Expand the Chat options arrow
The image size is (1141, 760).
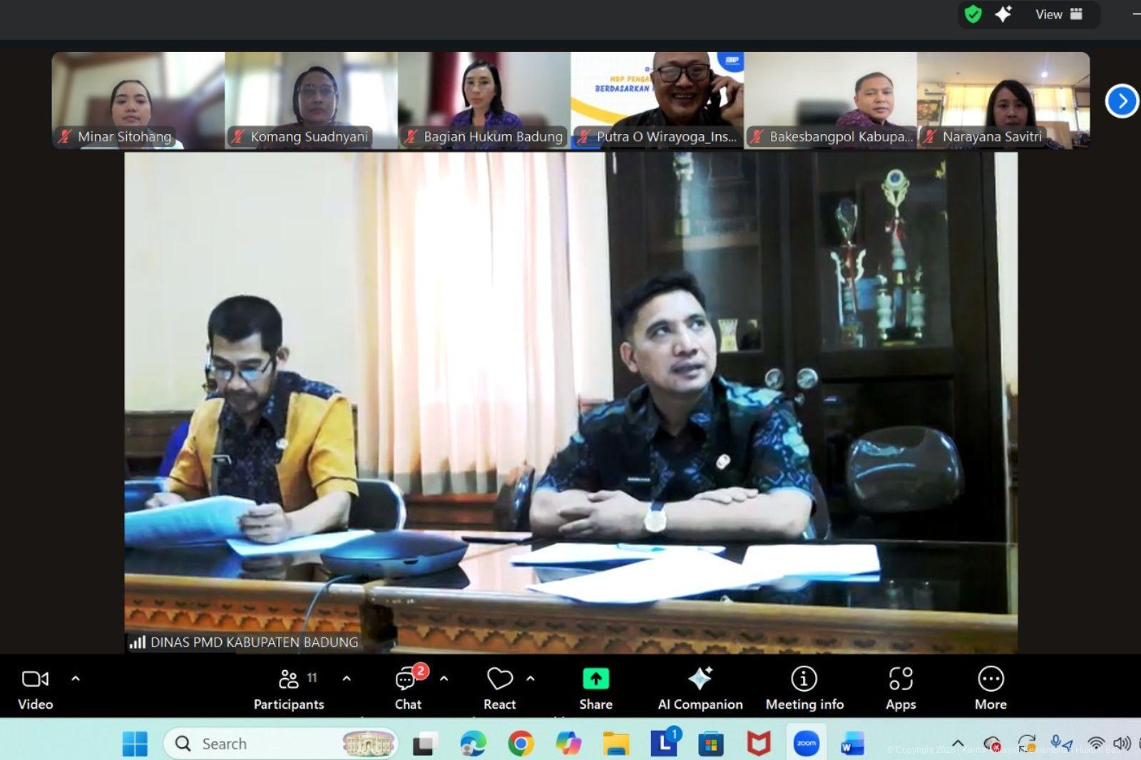click(x=444, y=679)
